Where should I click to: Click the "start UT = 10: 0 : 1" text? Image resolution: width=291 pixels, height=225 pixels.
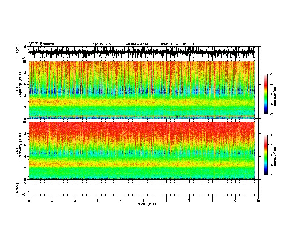click(x=177, y=44)
